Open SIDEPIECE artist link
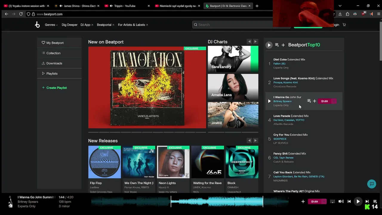 point(280,139)
